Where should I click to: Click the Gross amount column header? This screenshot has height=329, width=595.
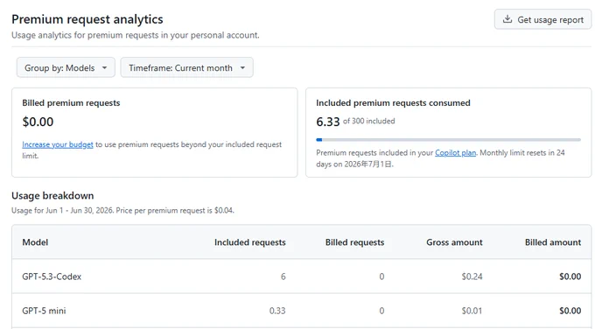pos(454,242)
